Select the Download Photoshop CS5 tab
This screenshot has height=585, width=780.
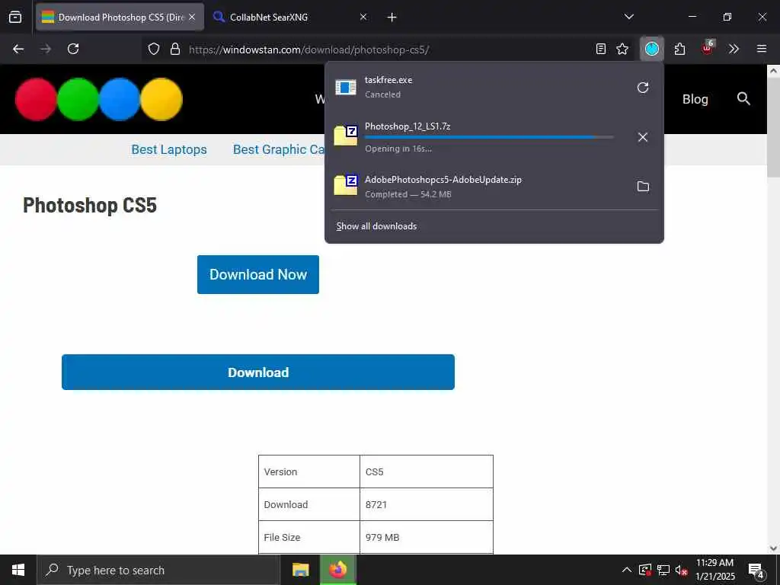(x=120, y=17)
